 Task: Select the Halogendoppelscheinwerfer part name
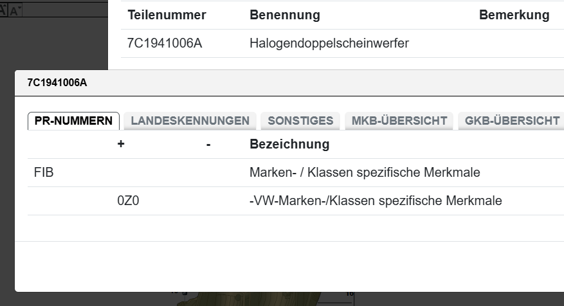(x=329, y=44)
